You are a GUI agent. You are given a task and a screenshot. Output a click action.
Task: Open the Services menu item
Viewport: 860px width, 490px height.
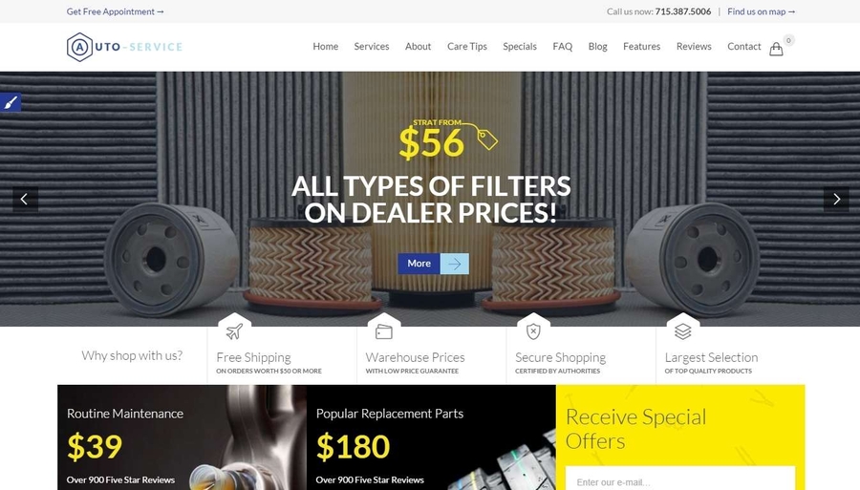tap(372, 47)
